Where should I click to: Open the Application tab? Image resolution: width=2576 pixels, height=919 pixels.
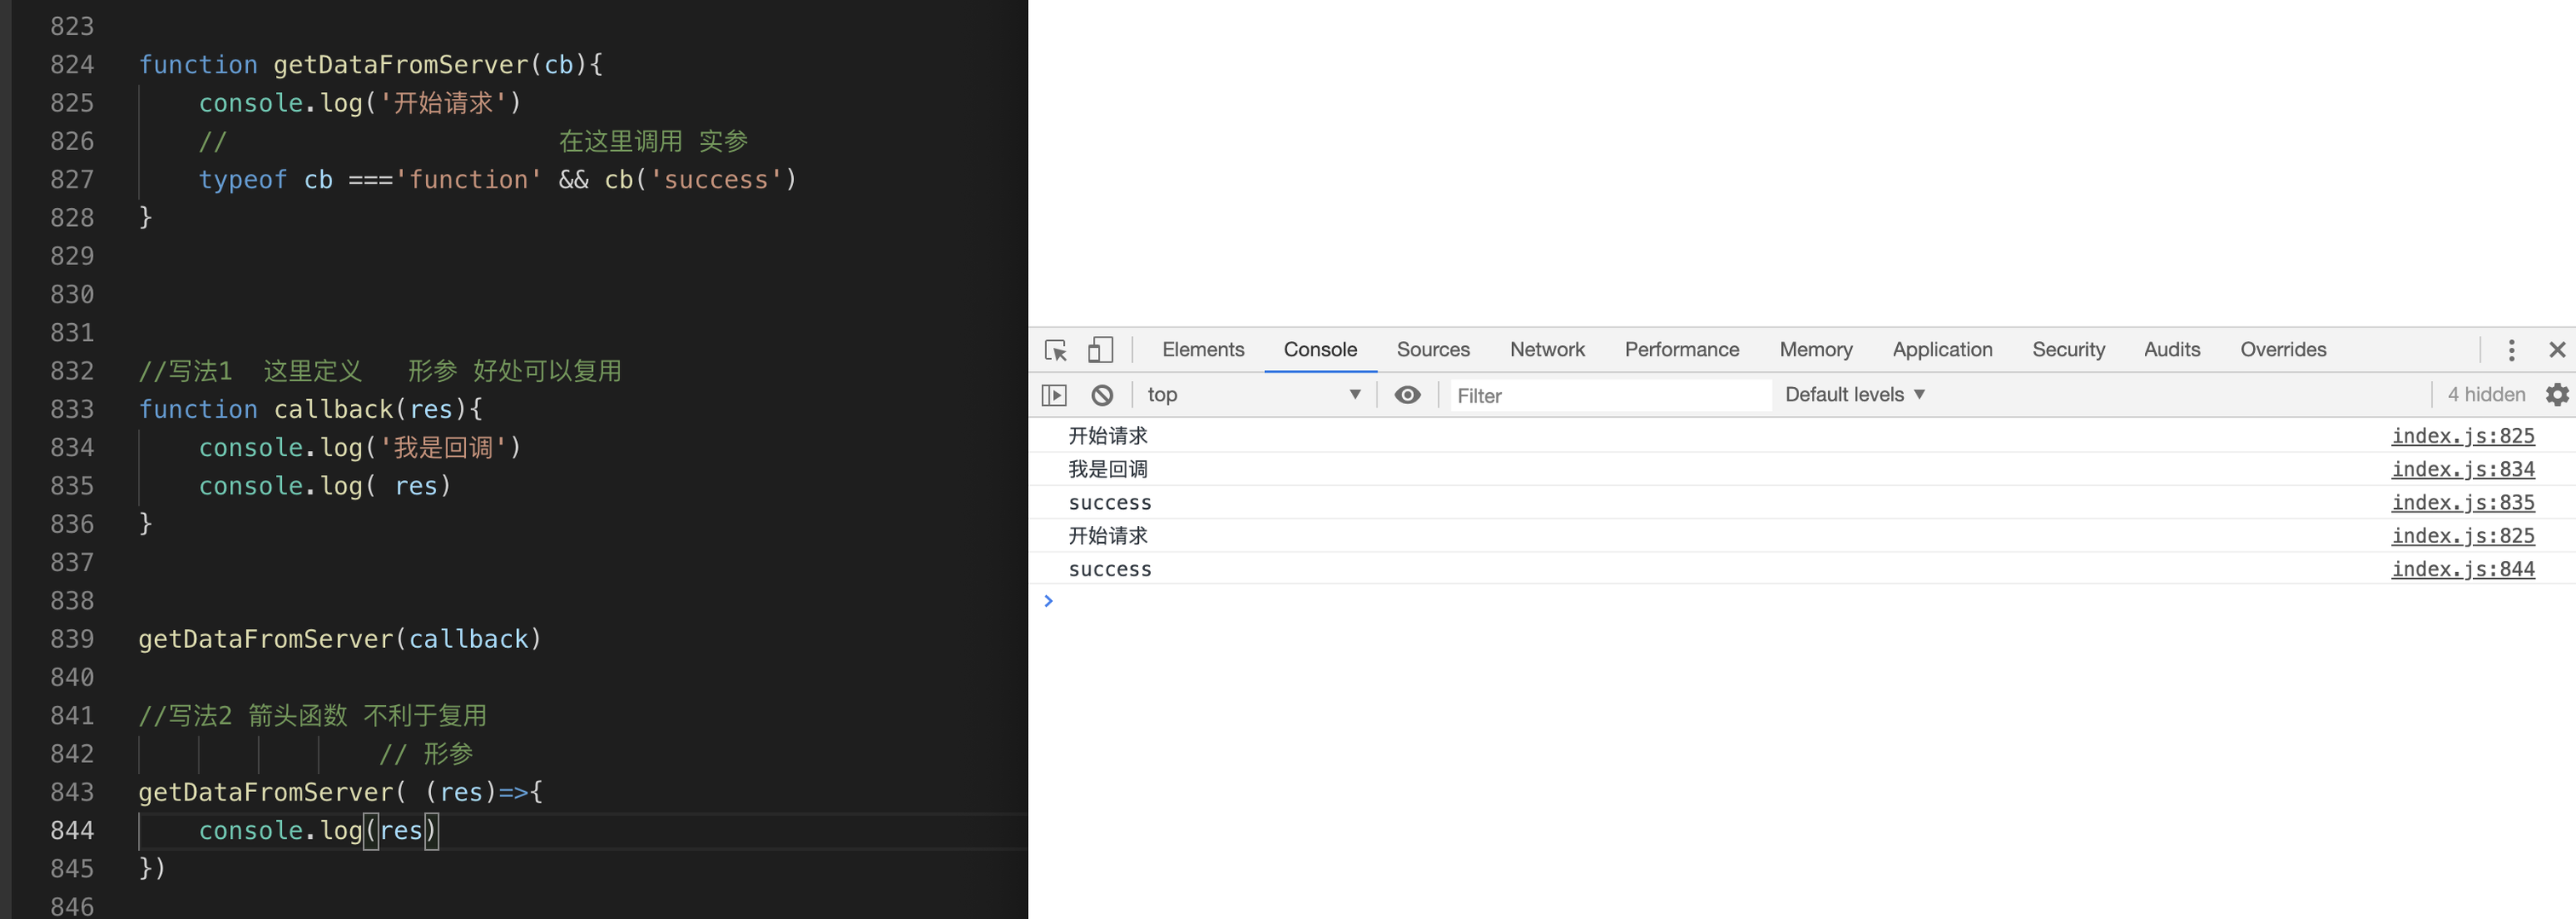click(x=1942, y=350)
